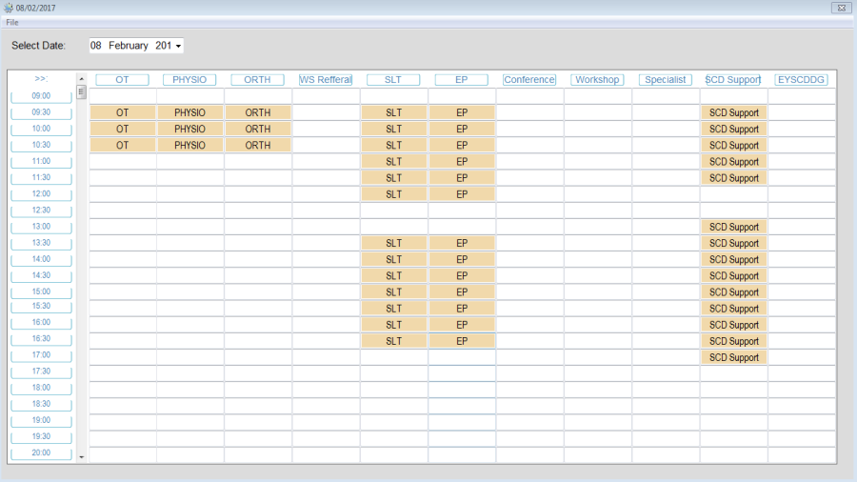Select the Workshop column header

coord(597,80)
